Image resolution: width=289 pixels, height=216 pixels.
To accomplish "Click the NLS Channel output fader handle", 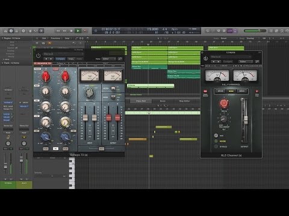I will click(x=245, y=119).
